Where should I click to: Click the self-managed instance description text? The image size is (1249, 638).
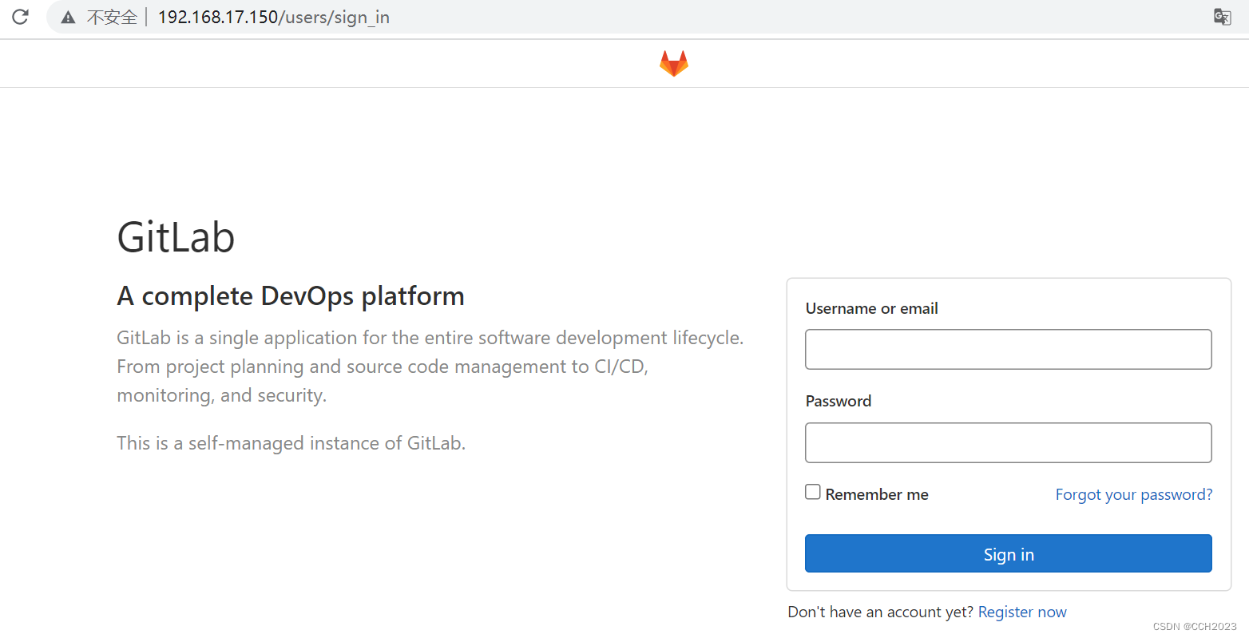tap(291, 442)
